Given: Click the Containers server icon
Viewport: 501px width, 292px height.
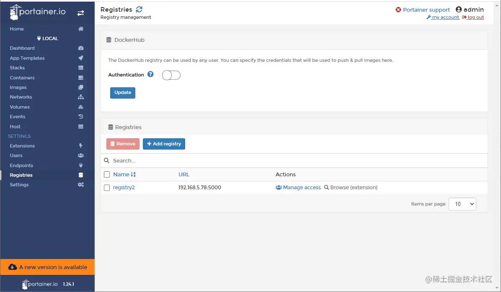Looking at the screenshot, I should coord(81,77).
